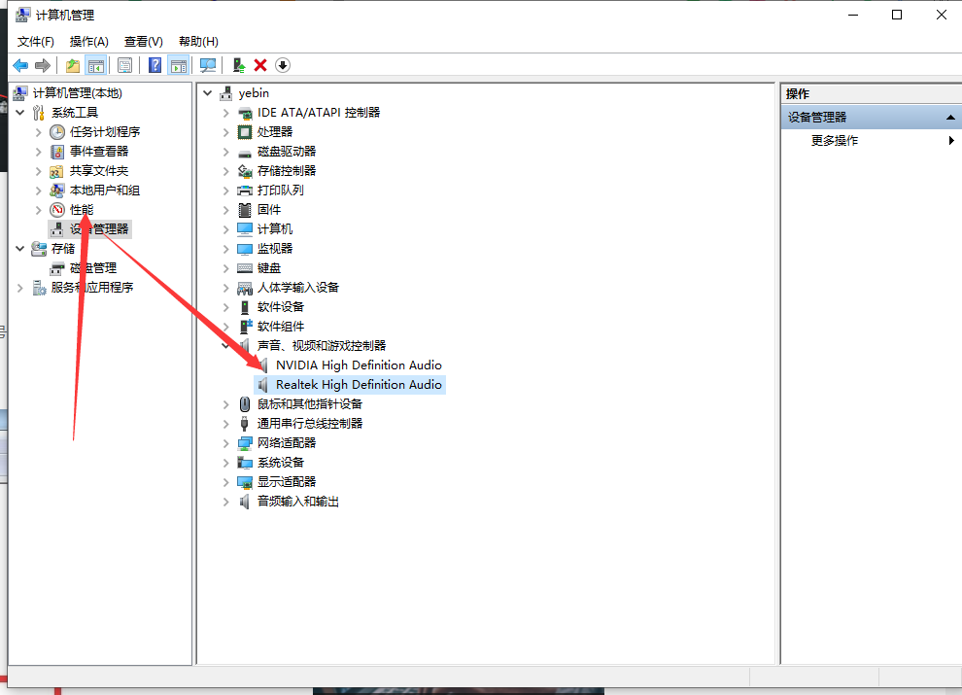Click the black down-arrow disable device icon
Image resolution: width=962 pixels, height=695 pixels.
(283, 65)
